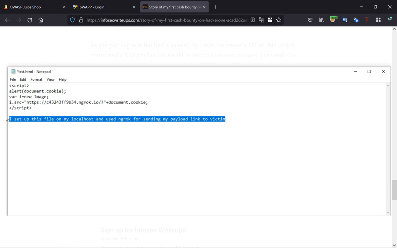
Task: Save page to Pocket
Action: coord(310,20)
